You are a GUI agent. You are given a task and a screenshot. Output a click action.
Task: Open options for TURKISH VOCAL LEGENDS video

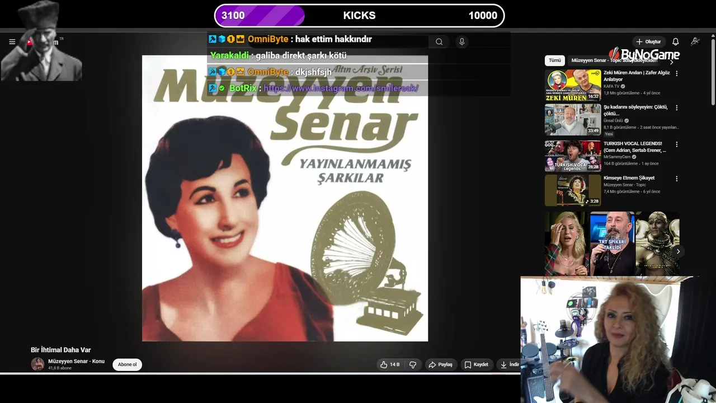[677, 144]
